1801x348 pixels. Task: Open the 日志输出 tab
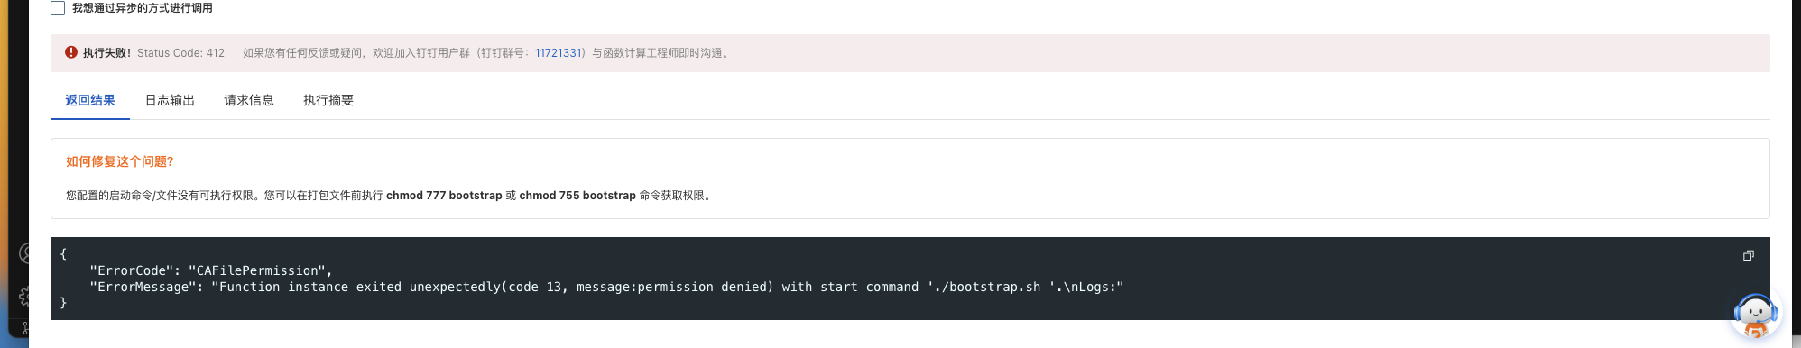tap(170, 100)
